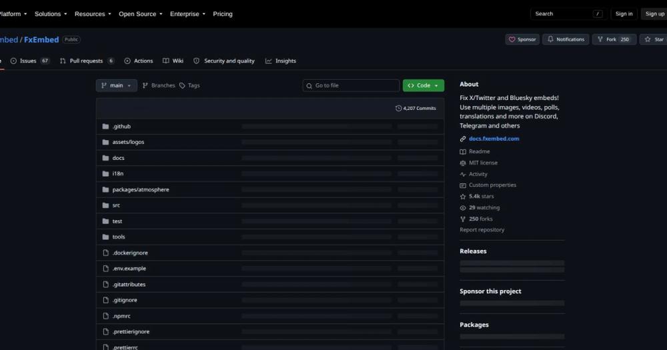
Task: Click the test folder icon
Action: coord(105,221)
